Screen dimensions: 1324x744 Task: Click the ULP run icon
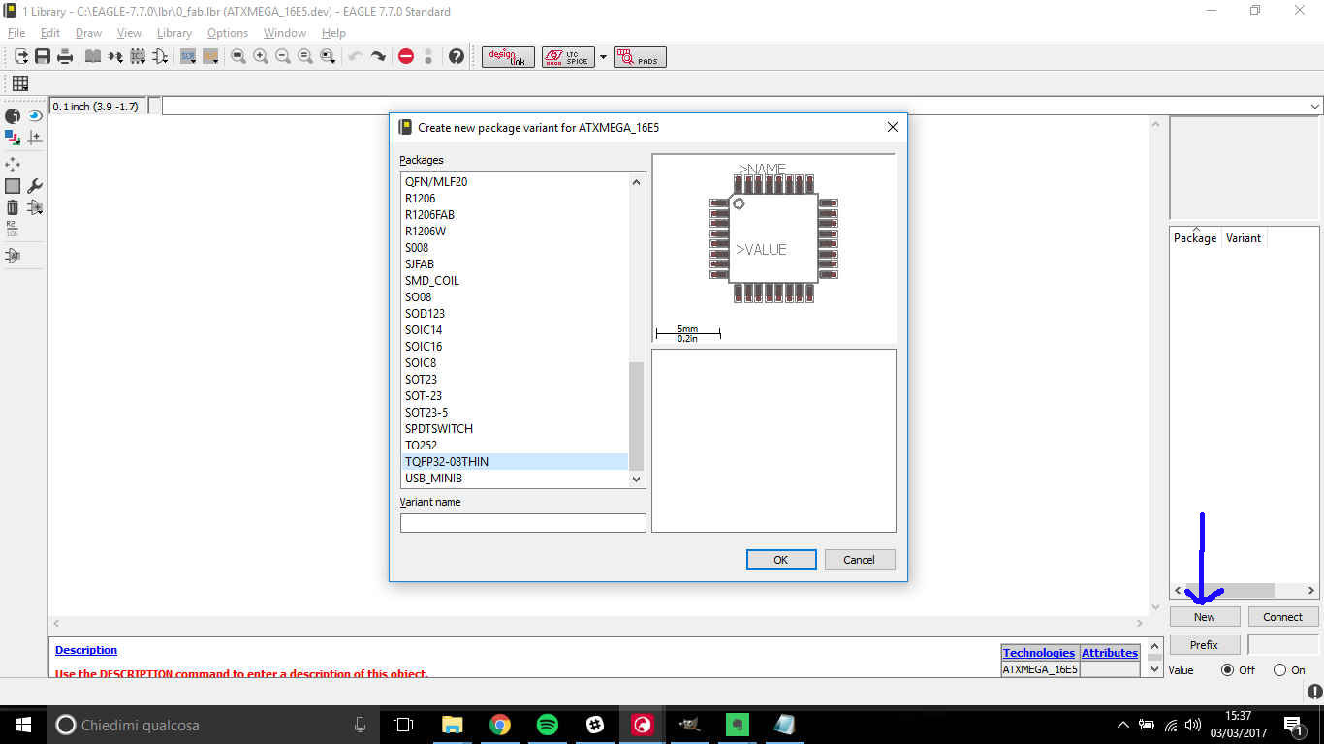pos(210,56)
